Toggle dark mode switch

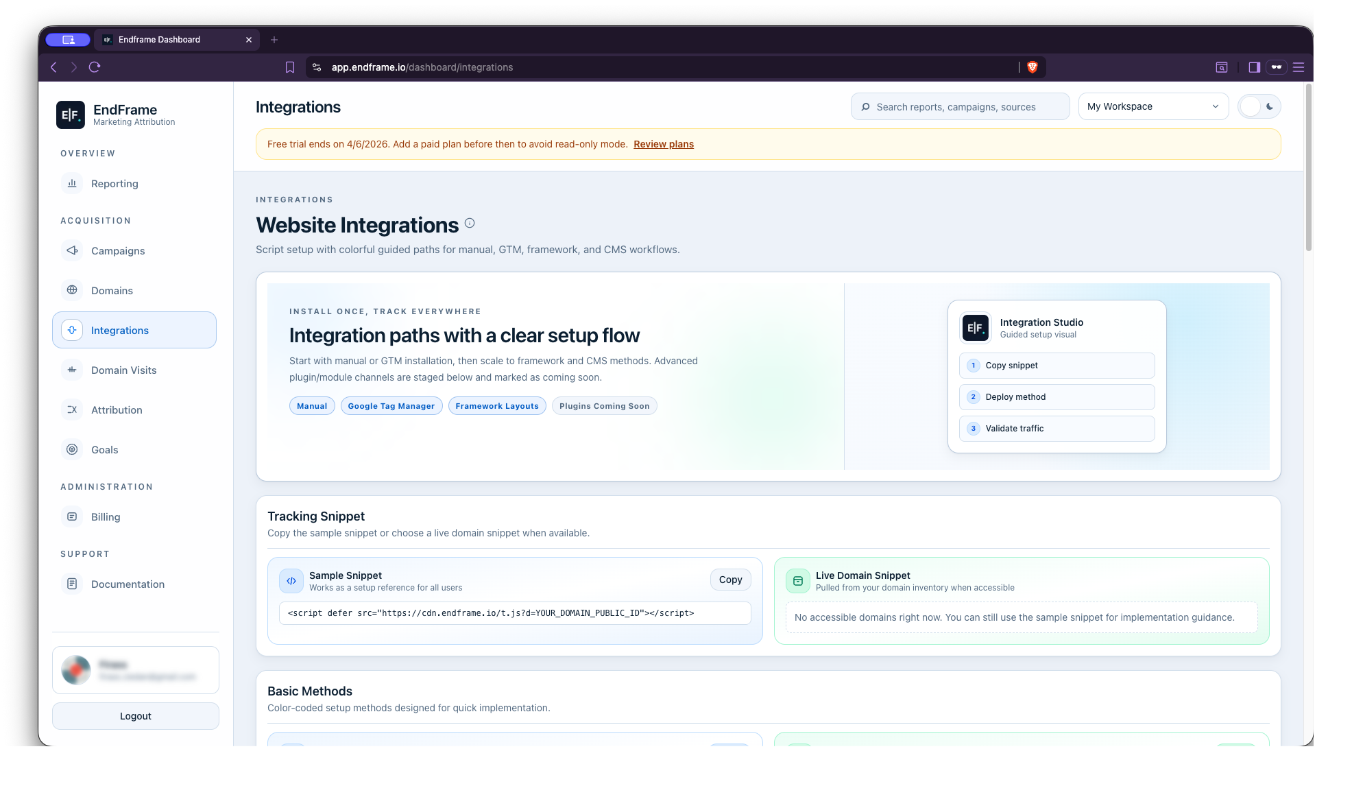1259,106
